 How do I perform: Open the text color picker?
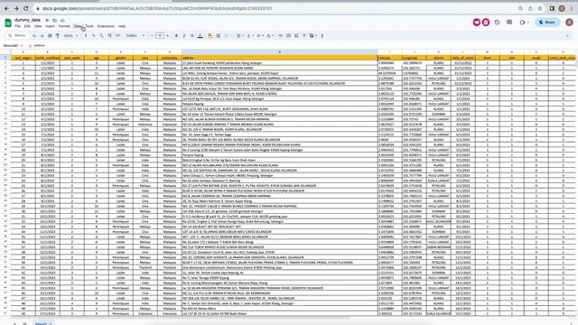[x=200, y=36]
